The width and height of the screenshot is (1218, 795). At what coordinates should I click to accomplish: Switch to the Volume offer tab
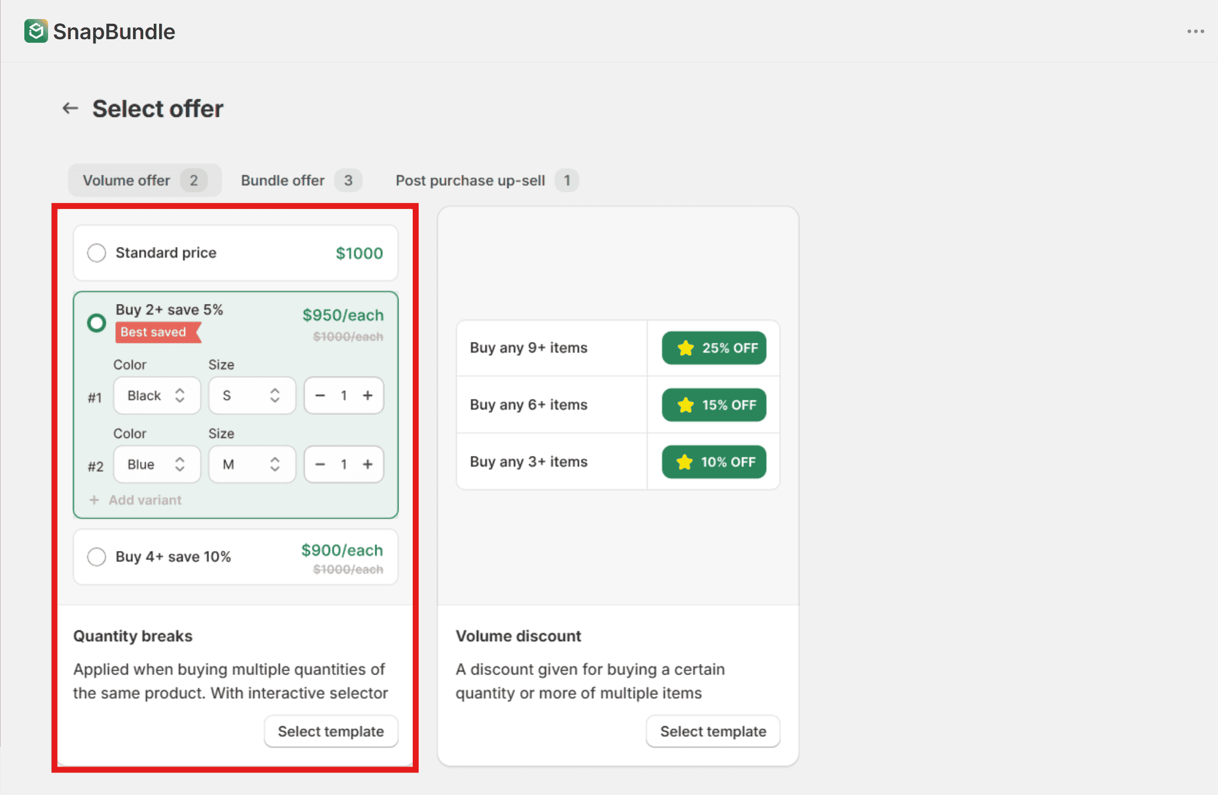click(x=144, y=180)
